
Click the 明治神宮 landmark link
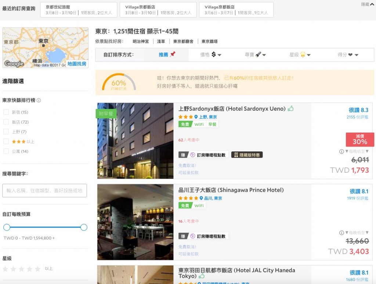(x=141, y=41)
